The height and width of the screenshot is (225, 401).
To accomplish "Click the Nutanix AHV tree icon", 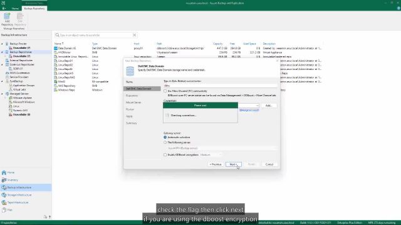I will click(x=11, y=111).
